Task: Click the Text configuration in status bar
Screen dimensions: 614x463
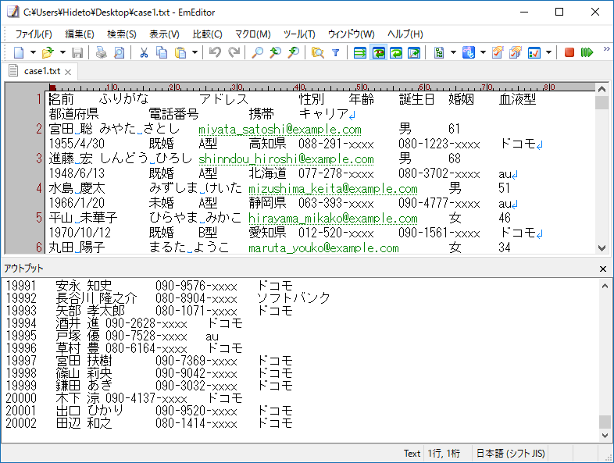Action: [412, 454]
